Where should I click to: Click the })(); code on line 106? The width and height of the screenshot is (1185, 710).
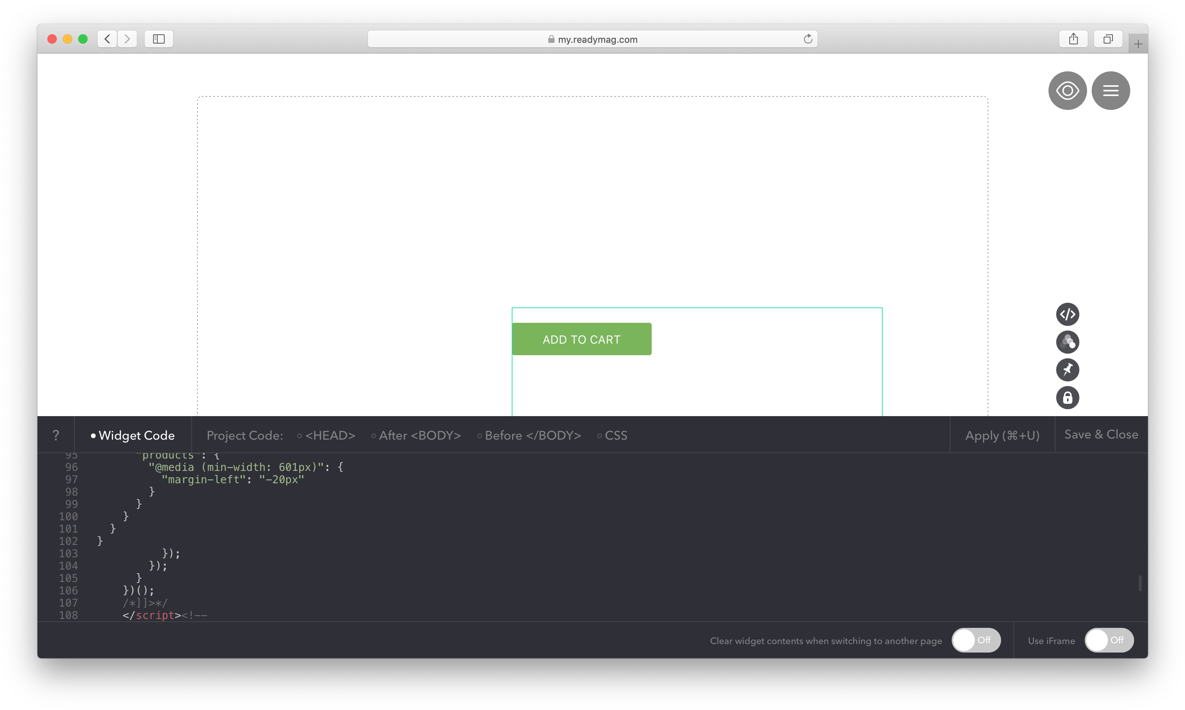pyautogui.click(x=138, y=590)
